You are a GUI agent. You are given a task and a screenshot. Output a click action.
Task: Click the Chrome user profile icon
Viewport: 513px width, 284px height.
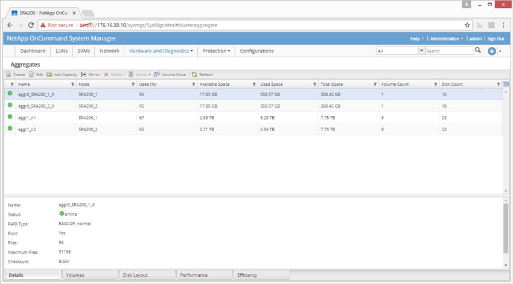pos(467,4)
